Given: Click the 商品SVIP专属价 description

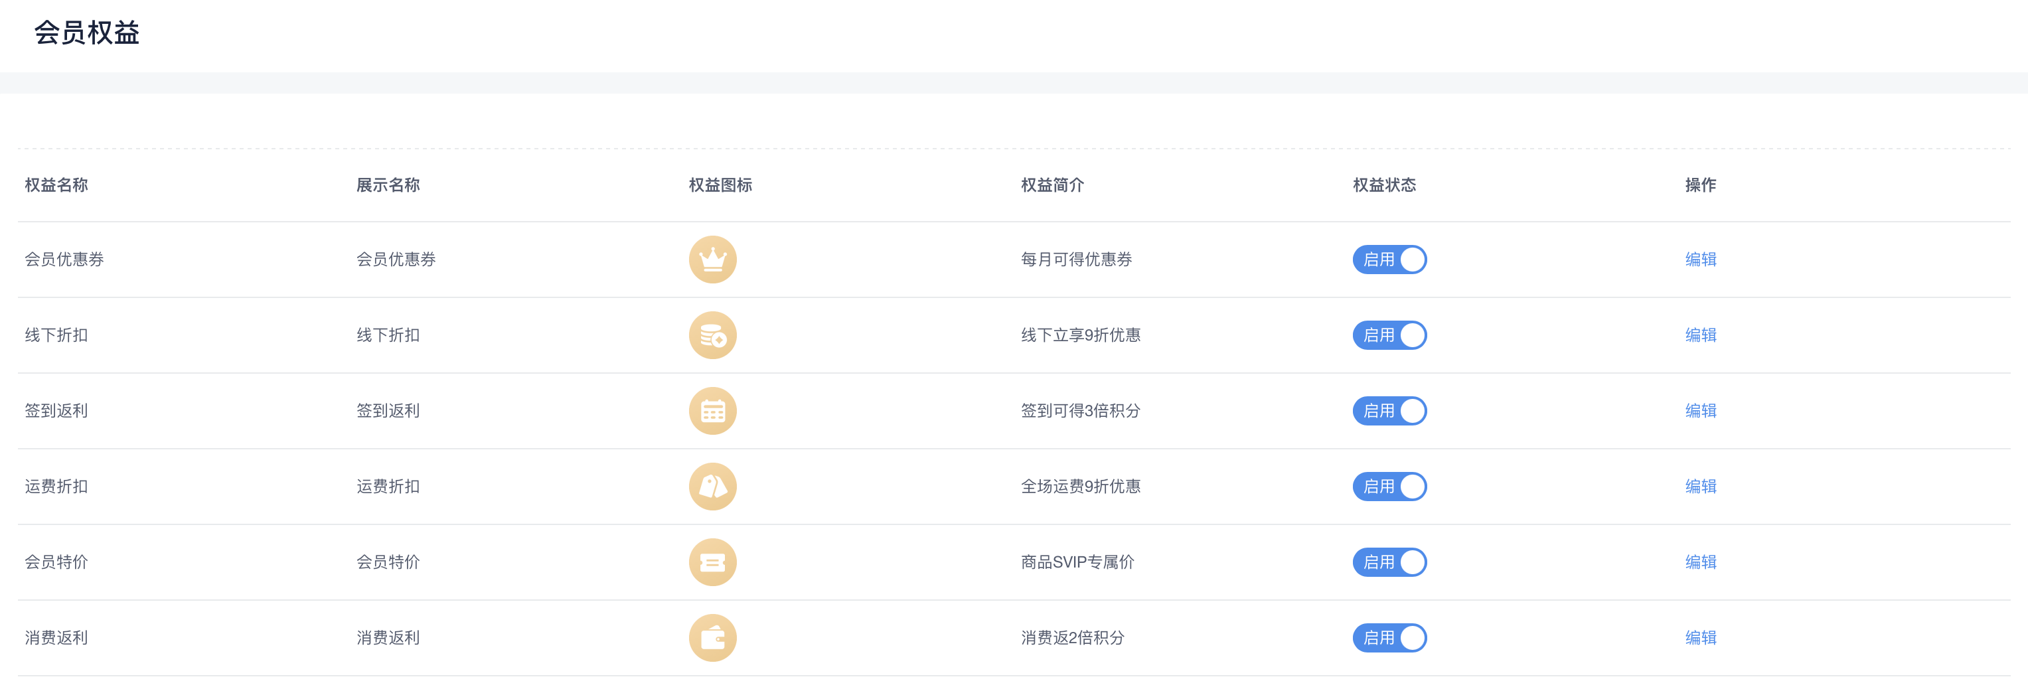Looking at the screenshot, I should pos(1078,562).
